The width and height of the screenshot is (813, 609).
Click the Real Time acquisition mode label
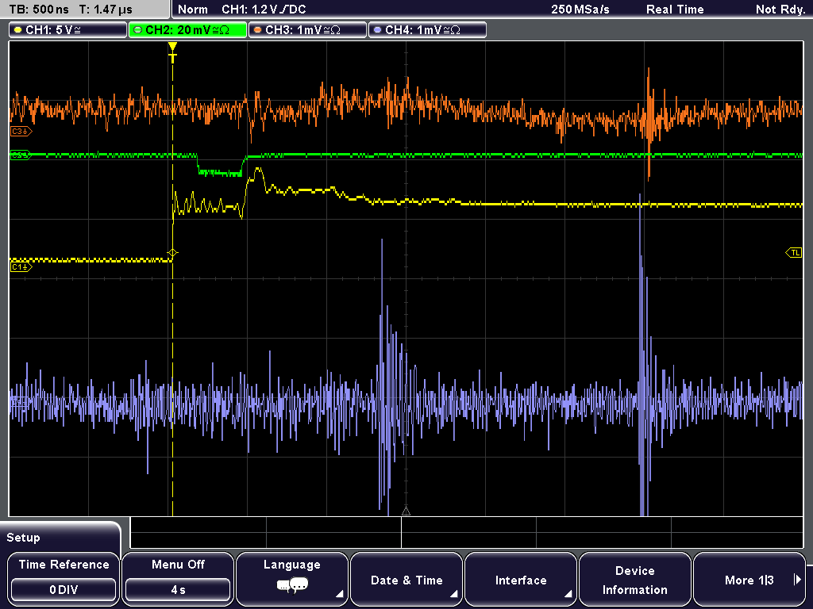675,10
